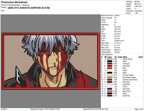Select the Charcoal color swatch
Screen dimensions: 144x111
tap(110, 64)
